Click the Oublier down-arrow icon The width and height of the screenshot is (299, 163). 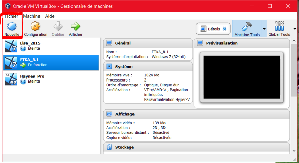[58, 26]
